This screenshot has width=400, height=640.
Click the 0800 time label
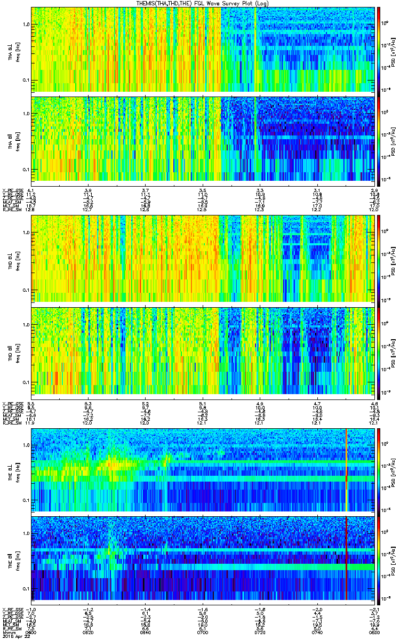pos(374,632)
